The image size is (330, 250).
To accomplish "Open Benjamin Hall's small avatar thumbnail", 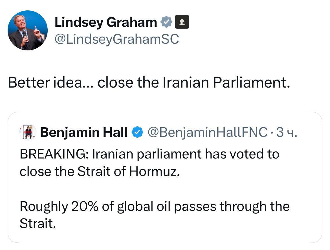I will click(x=28, y=132).
